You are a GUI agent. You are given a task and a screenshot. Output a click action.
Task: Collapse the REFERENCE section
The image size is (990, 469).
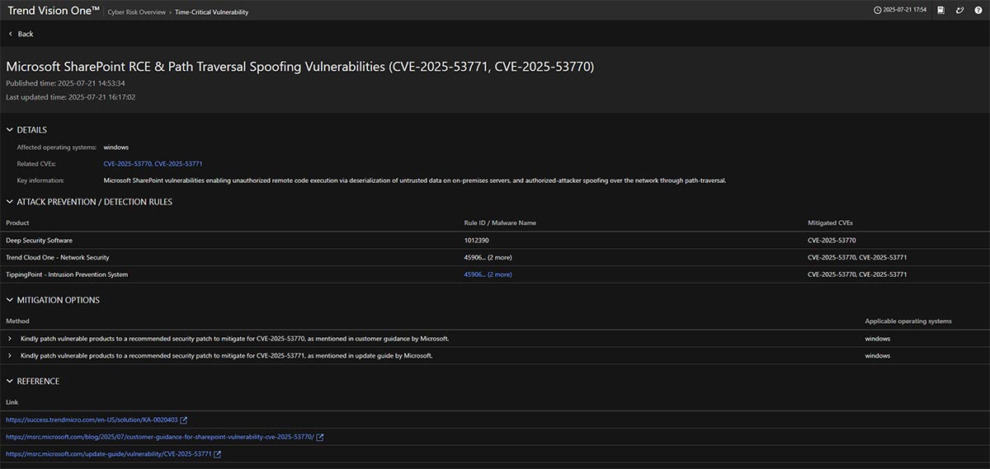click(x=10, y=382)
